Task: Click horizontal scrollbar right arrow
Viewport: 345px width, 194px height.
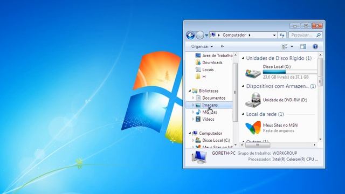Action: pyautogui.click(x=314, y=145)
